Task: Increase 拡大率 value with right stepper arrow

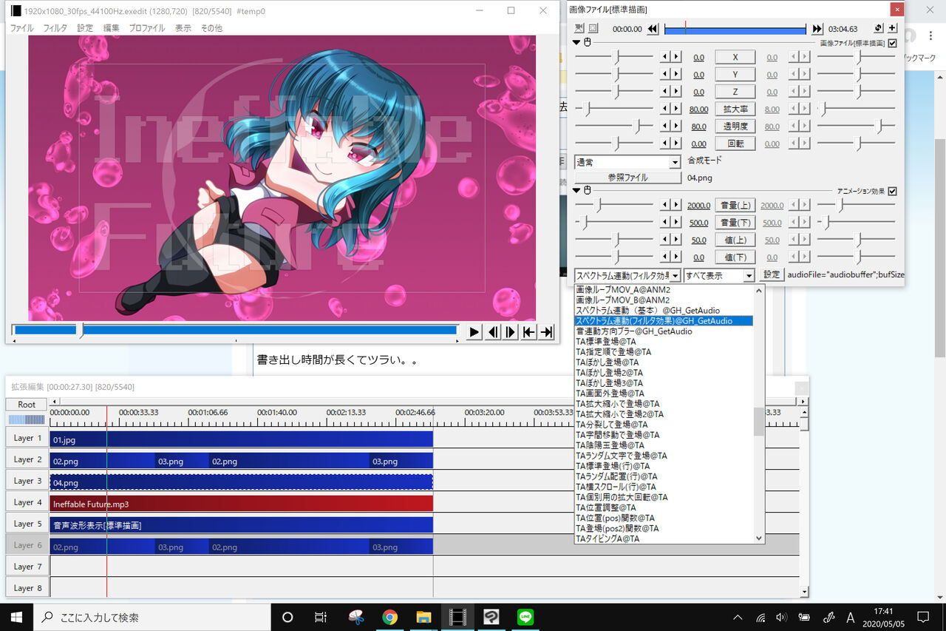Action: pos(676,109)
